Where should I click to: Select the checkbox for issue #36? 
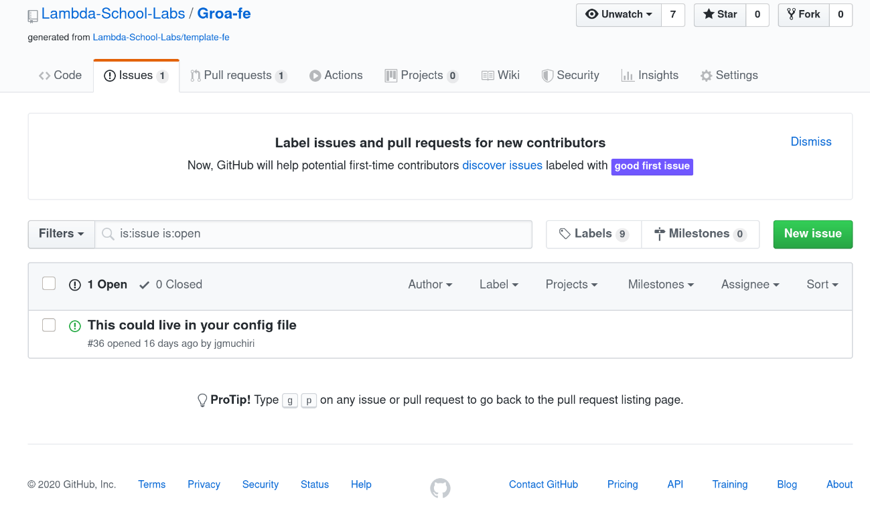[49, 325]
